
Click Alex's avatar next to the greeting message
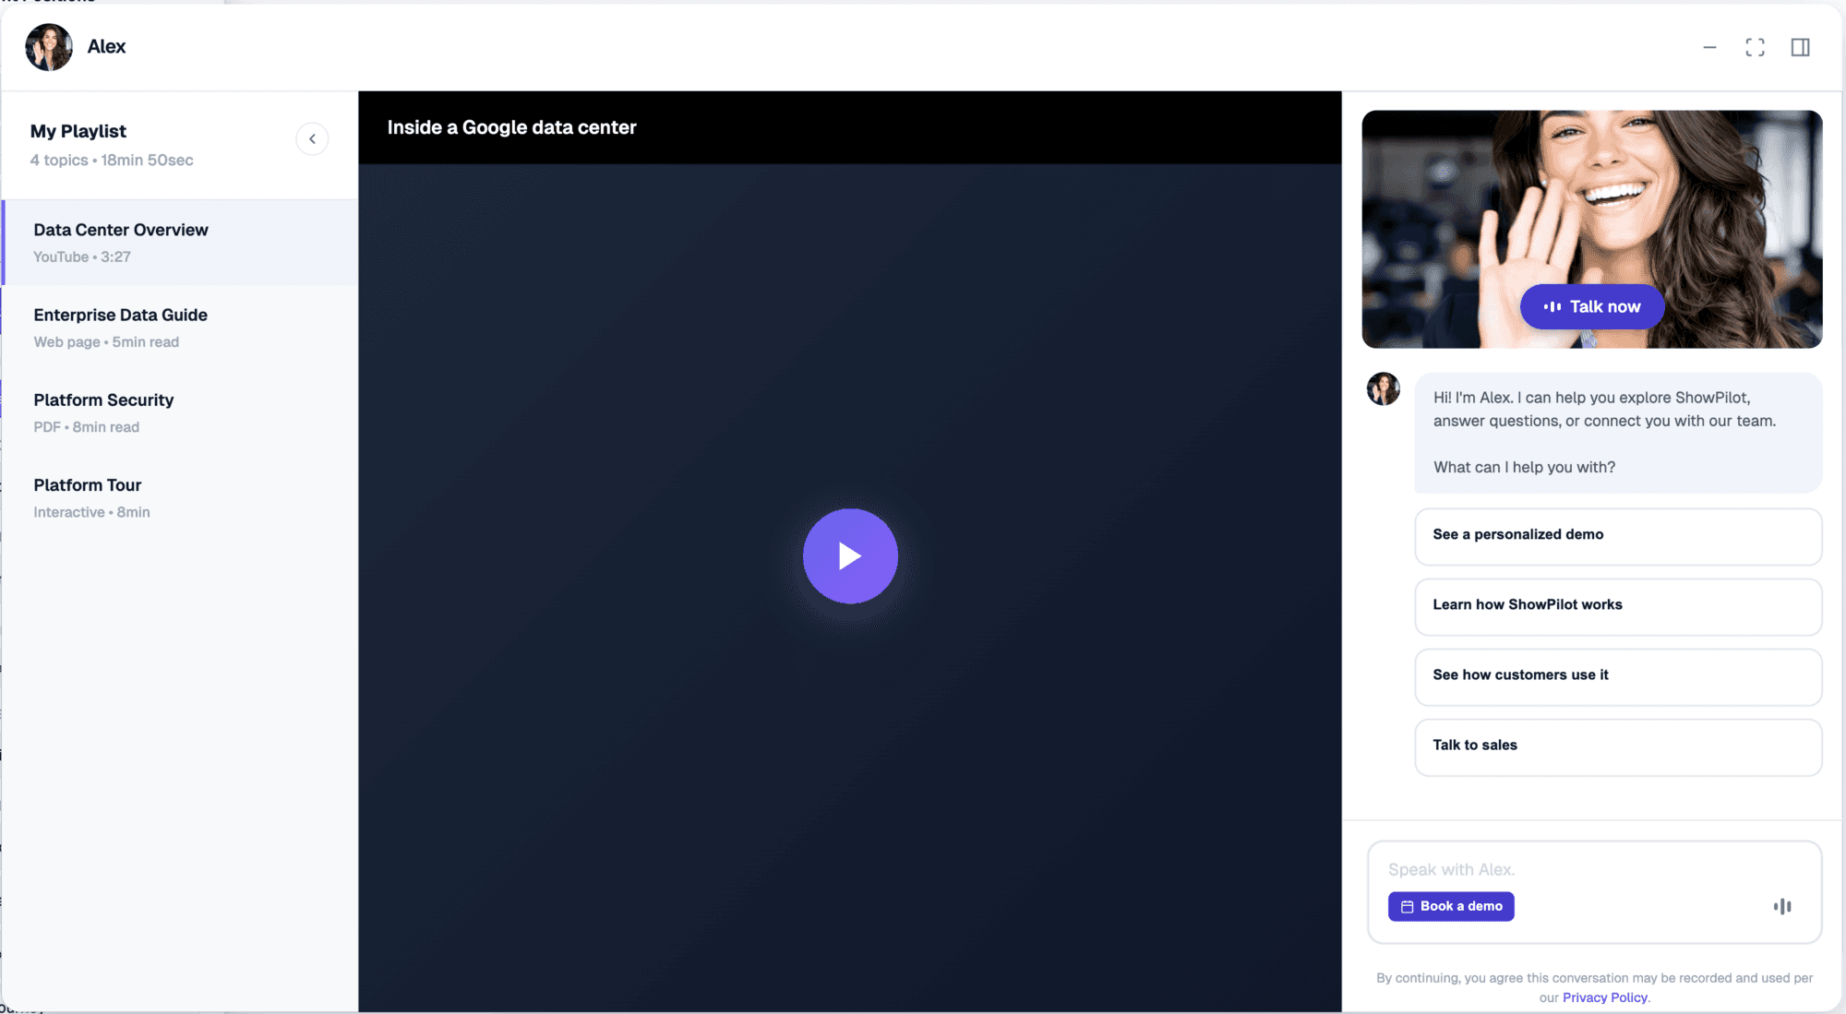coord(1383,388)
